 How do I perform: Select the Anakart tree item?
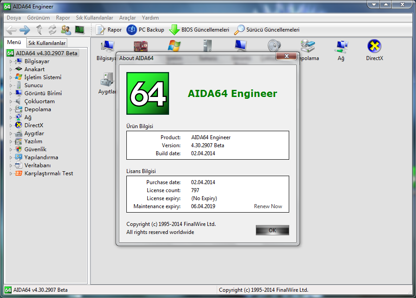34,69
